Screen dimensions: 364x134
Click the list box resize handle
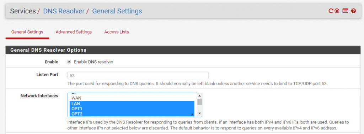(x=192, y=114)
